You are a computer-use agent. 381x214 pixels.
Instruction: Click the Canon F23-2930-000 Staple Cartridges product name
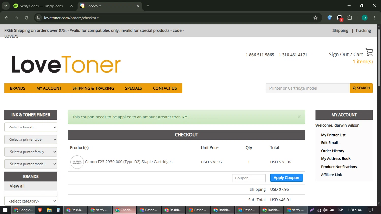(129, 162)
